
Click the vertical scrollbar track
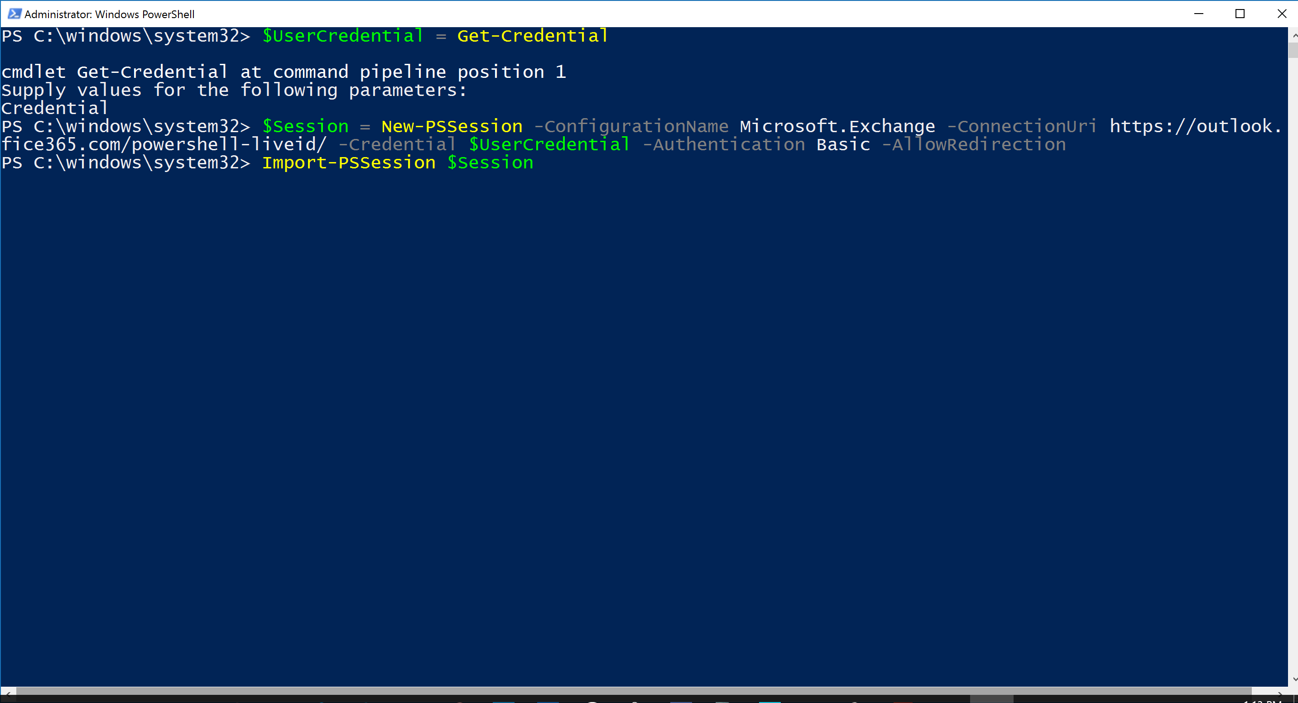click(1293, 353)
